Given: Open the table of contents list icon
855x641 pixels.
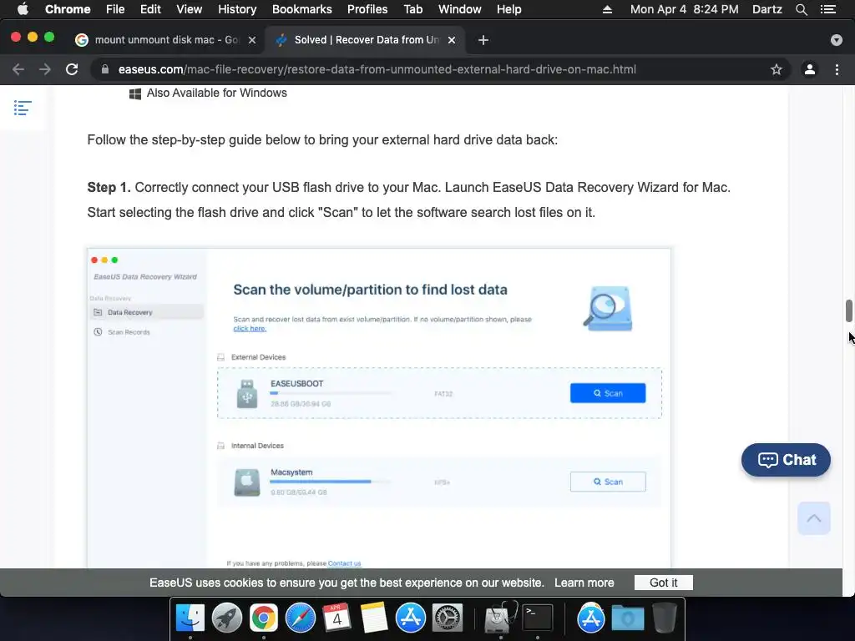Looking at the screenshot, I should [23, 108].
